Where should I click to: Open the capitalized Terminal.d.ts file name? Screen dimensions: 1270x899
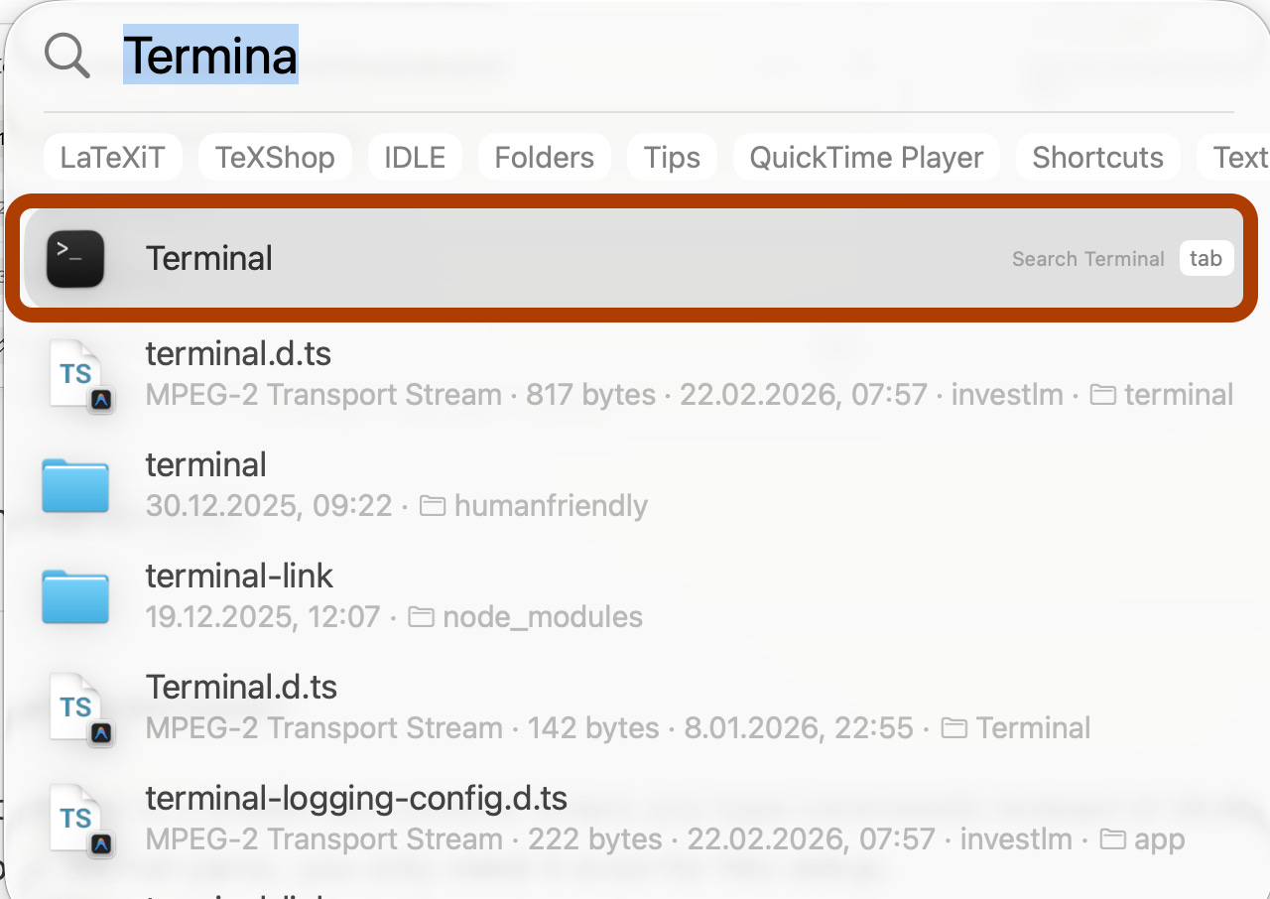[241, 687]
